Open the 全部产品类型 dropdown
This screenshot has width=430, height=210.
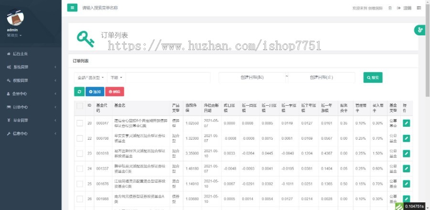(x=90, y=77)
